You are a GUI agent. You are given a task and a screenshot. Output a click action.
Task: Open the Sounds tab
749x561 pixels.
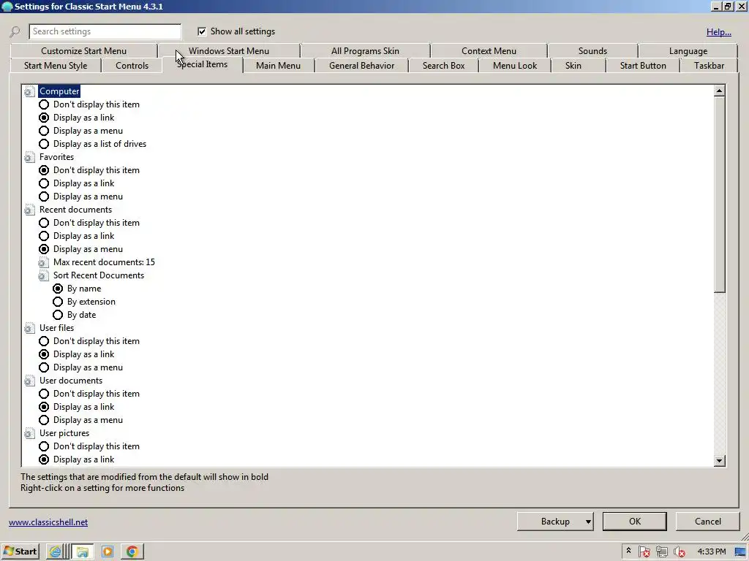point(592,51)
